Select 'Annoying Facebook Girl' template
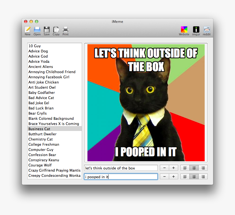The image size is (235, 215). coord(55,77)
